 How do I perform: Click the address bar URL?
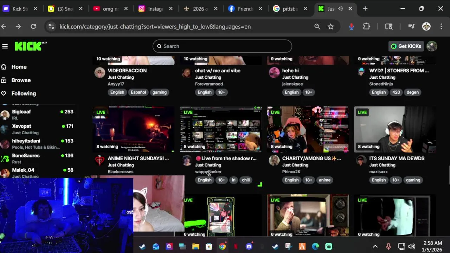[155, 26]
